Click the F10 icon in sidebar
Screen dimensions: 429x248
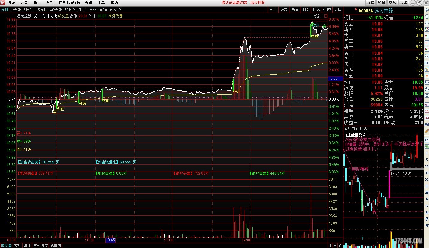[x=426, y=63]
